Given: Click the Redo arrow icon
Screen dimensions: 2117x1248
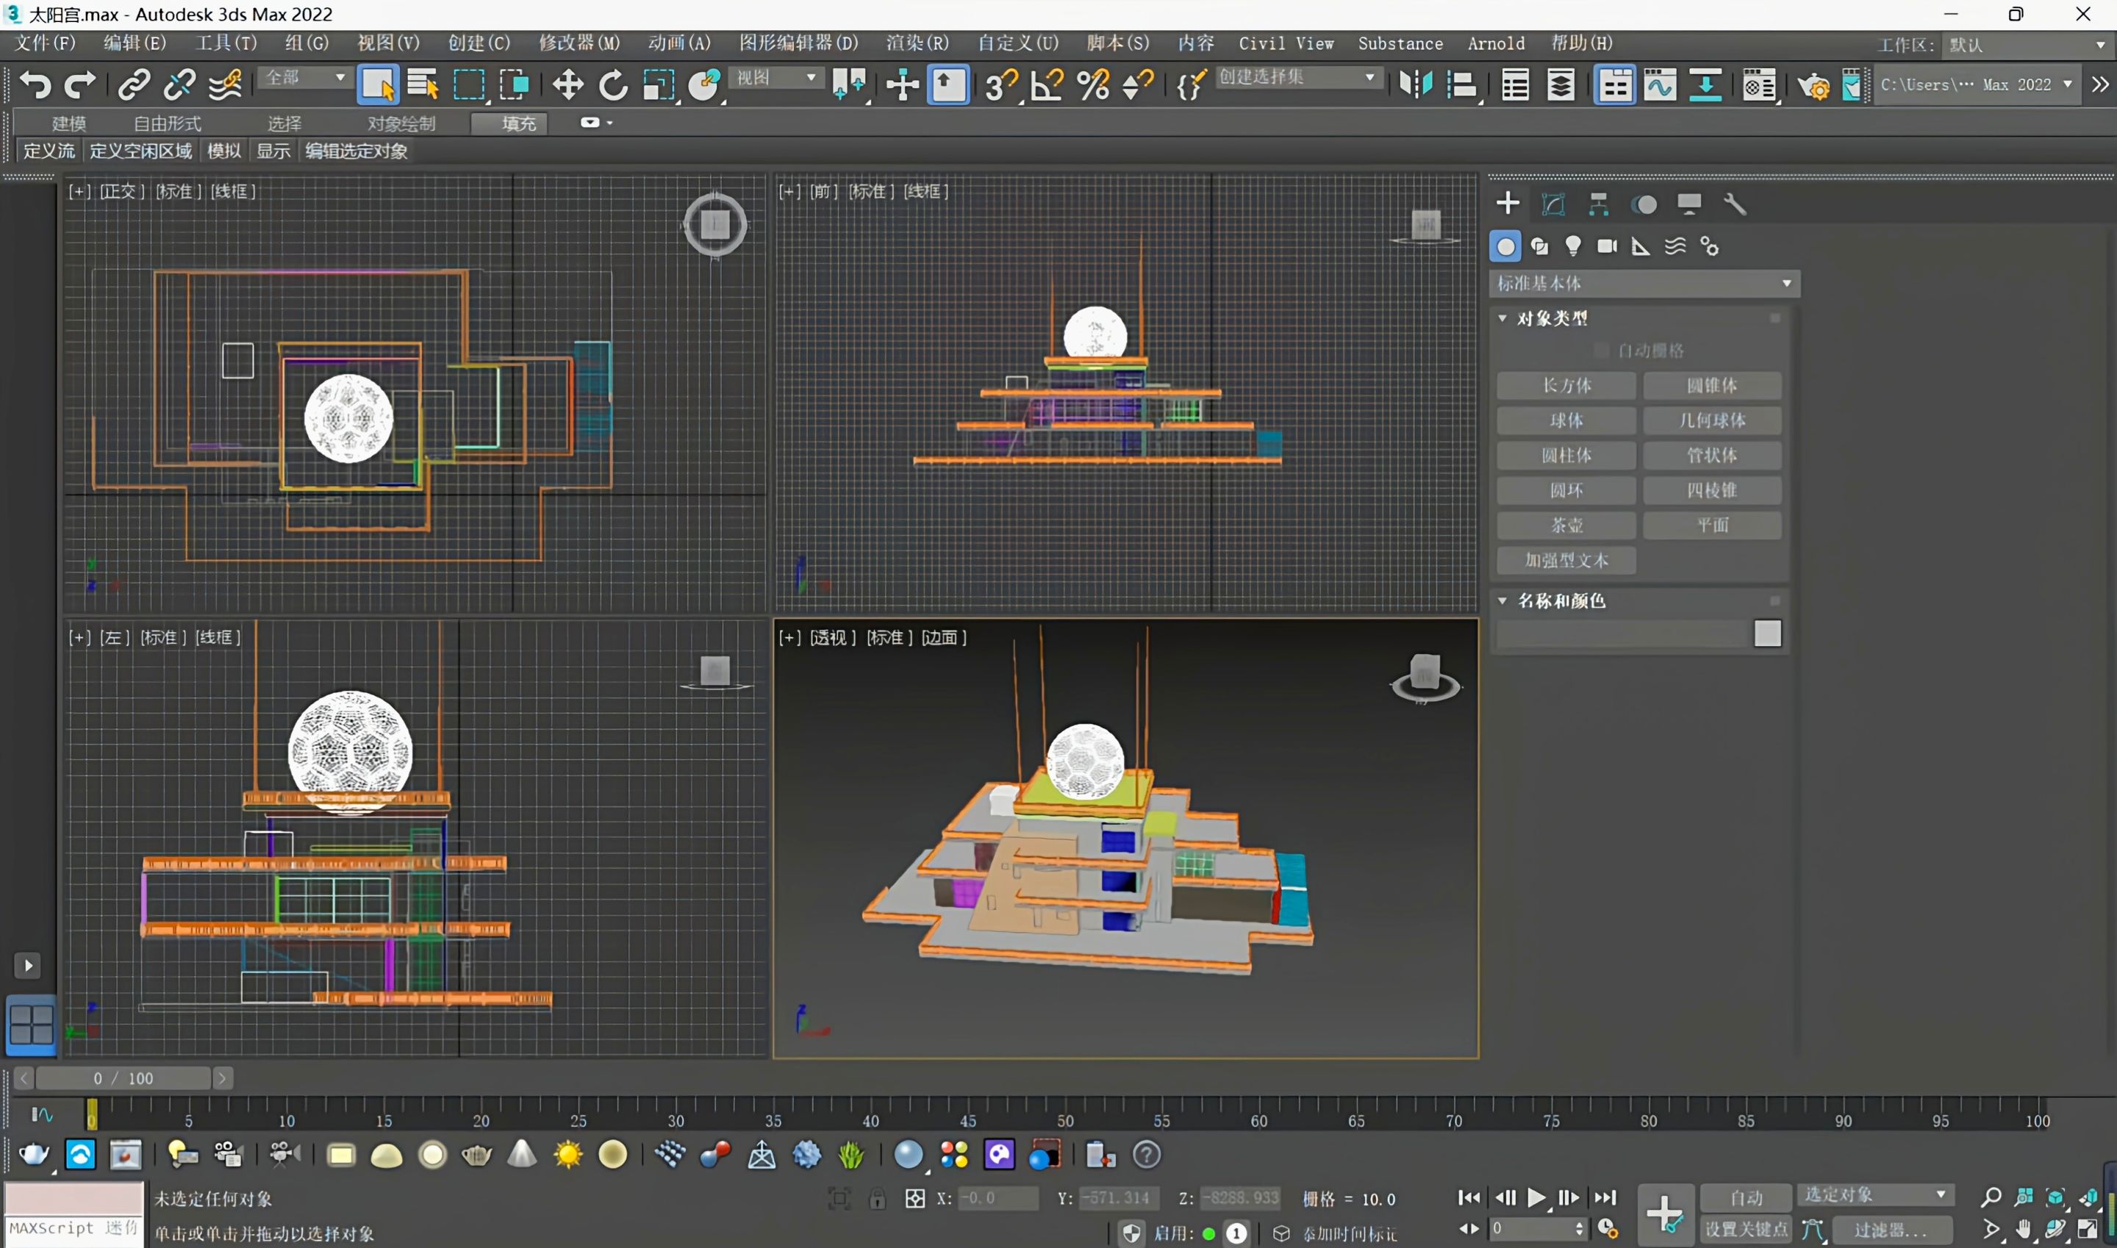Looking at the screenshot, I should (x=80, y=85).
